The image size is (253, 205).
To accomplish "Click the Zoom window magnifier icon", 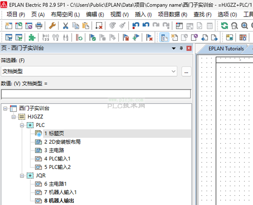I will (x=235, y=26).
